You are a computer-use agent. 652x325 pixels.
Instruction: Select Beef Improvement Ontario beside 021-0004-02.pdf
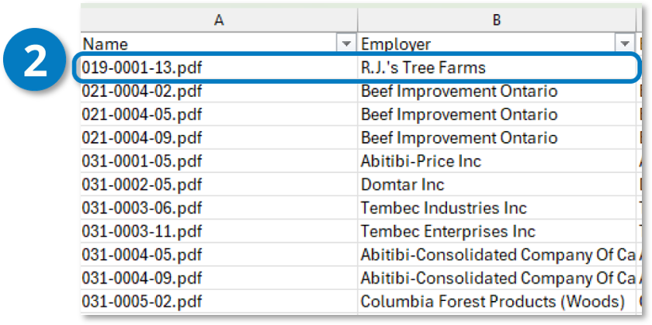pyautogui.click(x=497, y=91)
